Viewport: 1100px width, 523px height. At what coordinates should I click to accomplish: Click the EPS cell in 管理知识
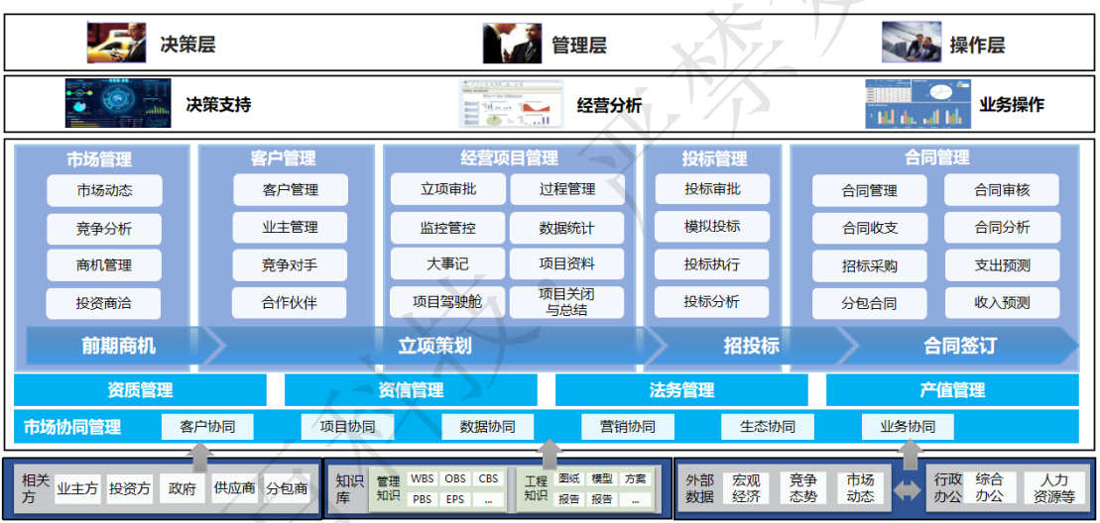point(455,500)
